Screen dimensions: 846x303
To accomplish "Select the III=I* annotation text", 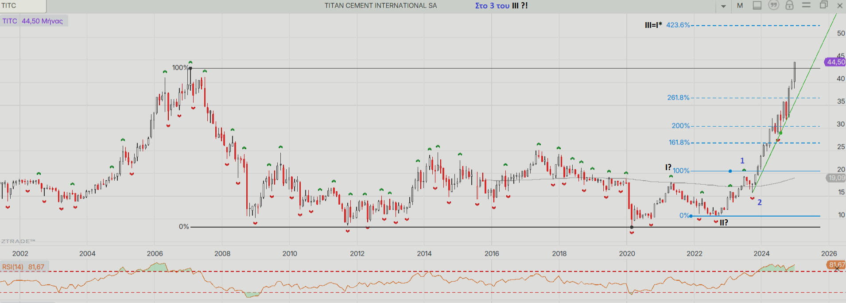I will pyautogui.click(x=653, y=25).
